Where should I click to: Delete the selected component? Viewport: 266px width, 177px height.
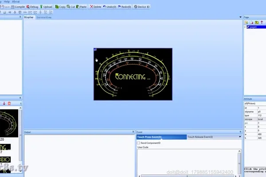click(x=95, y=7)
